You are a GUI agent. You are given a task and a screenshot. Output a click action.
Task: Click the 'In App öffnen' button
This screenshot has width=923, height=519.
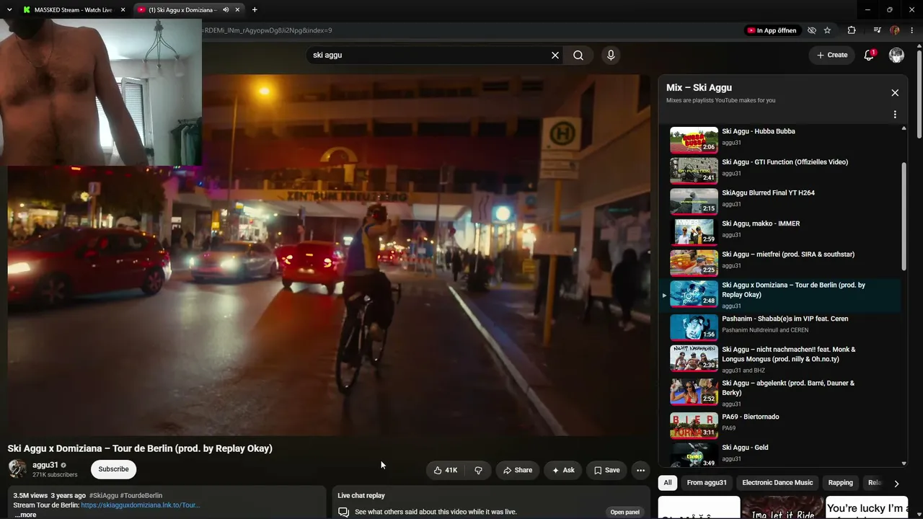click(772, 30)
